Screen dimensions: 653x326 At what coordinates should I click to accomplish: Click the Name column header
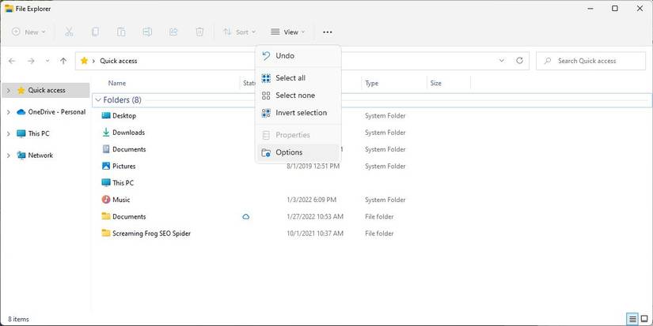point(117,83)
